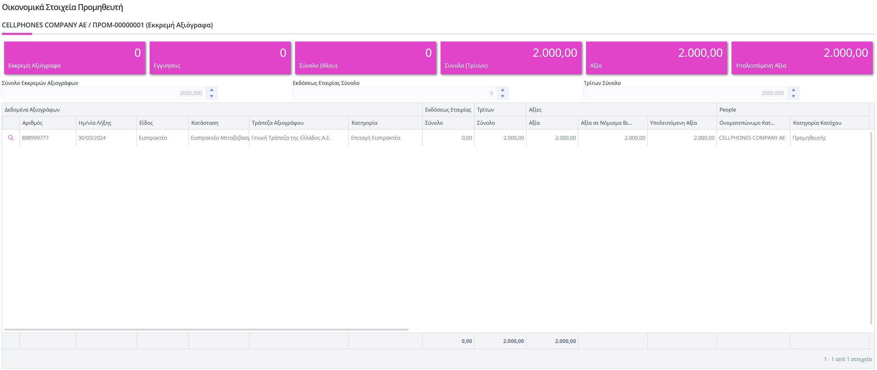This screenshot has width=877, height=370.
Task: Sort by Υπολειπόμενη Αξία column header
Action: click(682, 123)
